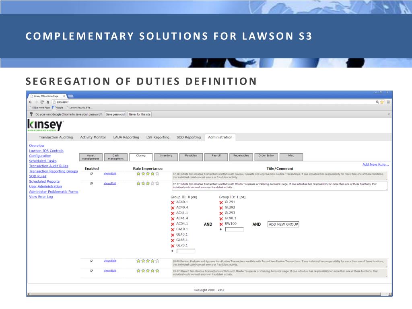Delete GL65.1 entry

click(x=173, y=241)
